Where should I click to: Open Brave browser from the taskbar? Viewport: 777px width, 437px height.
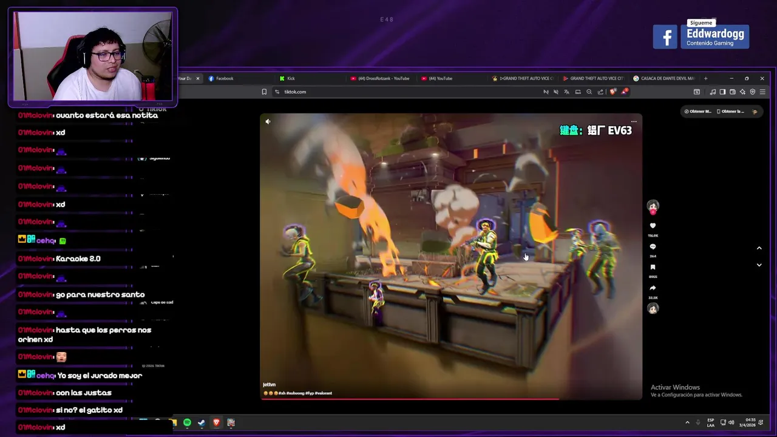(x=216, y=422)
